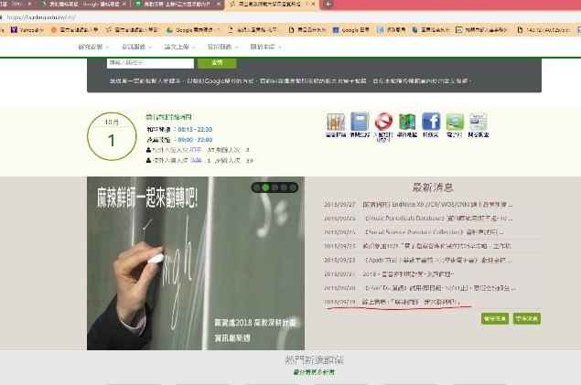Click the right green button under news list
This screenshot has height=385, width=581.
click(x=527, y=318)
